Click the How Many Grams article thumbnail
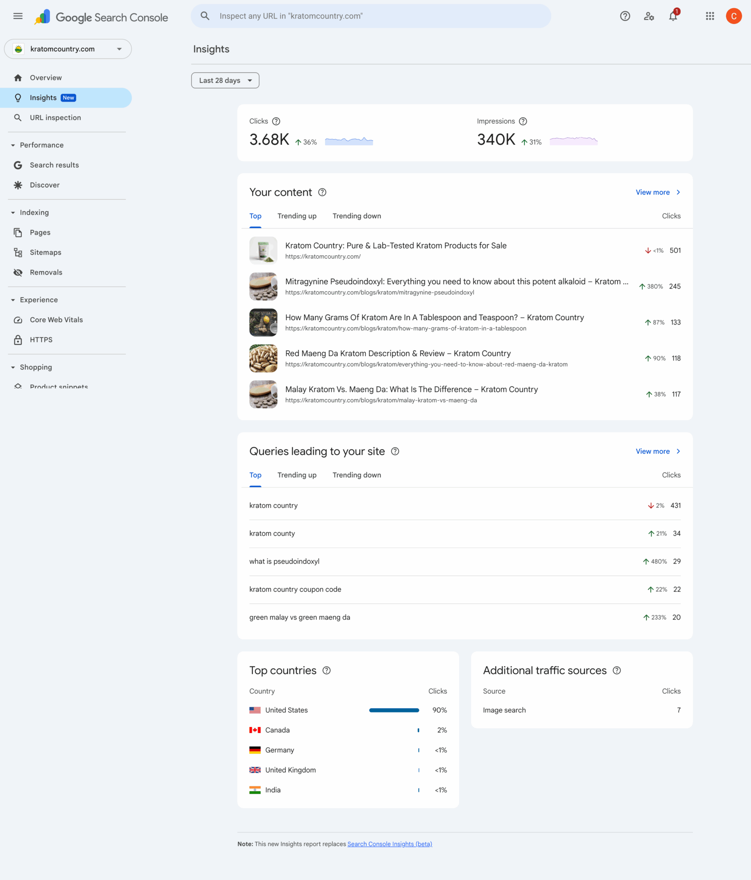This screenshot has height=880, width=751. point(263,323)
